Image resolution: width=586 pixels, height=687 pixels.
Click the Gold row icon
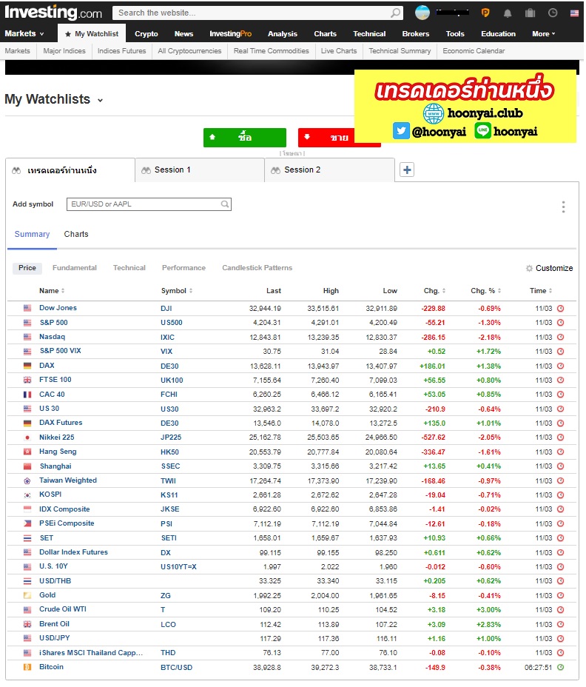click(27, 596)
